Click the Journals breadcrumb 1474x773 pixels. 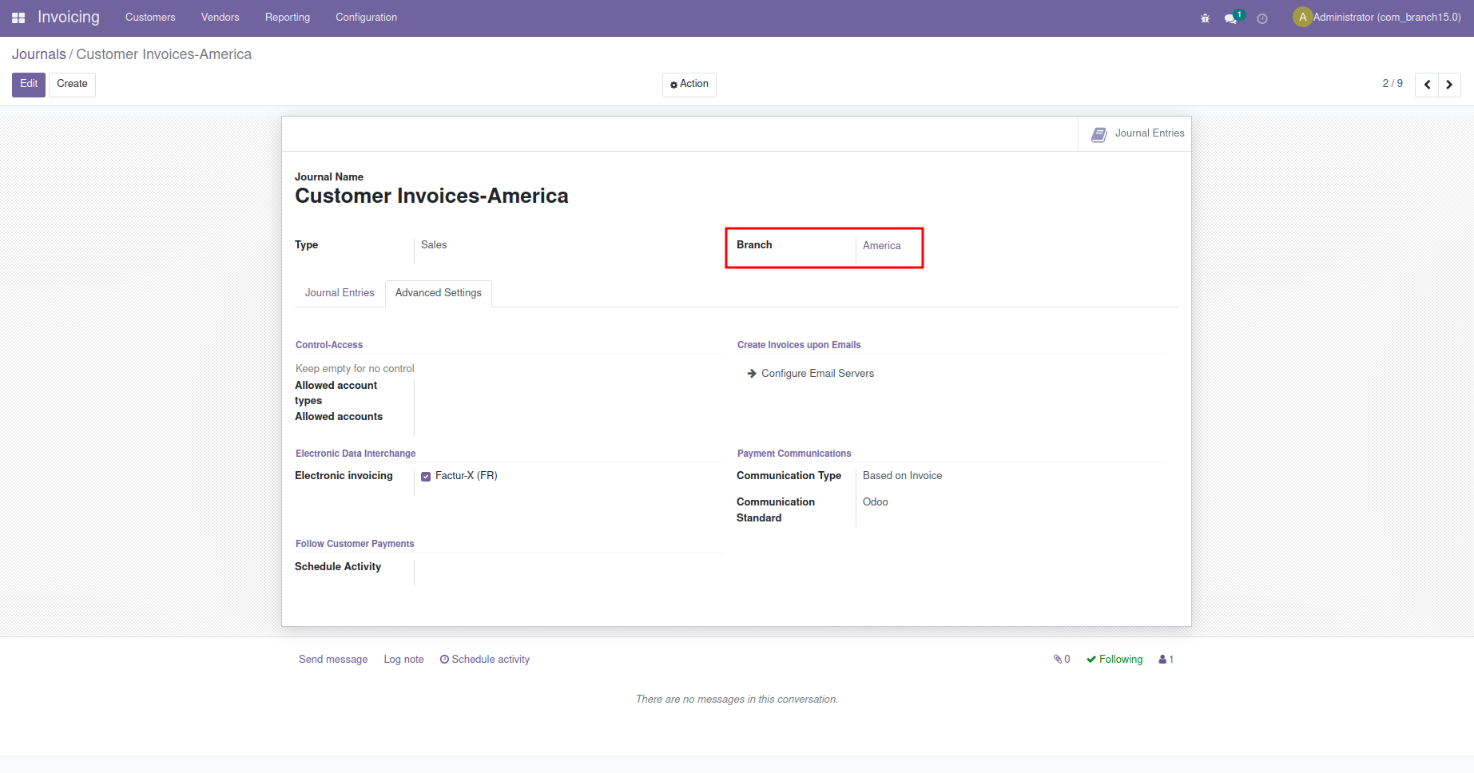(38, 54)
